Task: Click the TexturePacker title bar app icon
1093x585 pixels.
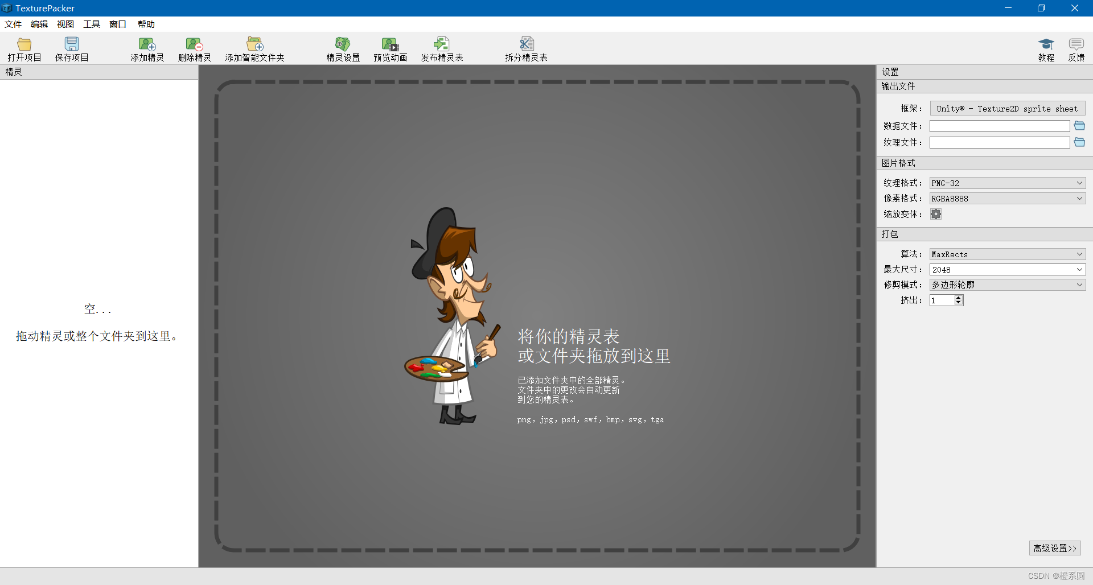Action: pyautogui.click(x=7, y=8)
